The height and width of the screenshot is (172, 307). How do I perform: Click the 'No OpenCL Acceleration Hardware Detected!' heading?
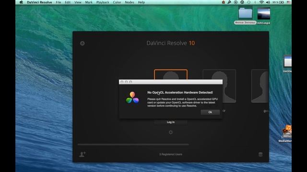[x=180, y=92]
